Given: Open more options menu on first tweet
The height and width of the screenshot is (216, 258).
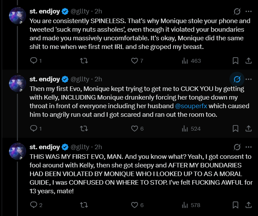Looking at the screenshot, I should click(248, 11).
